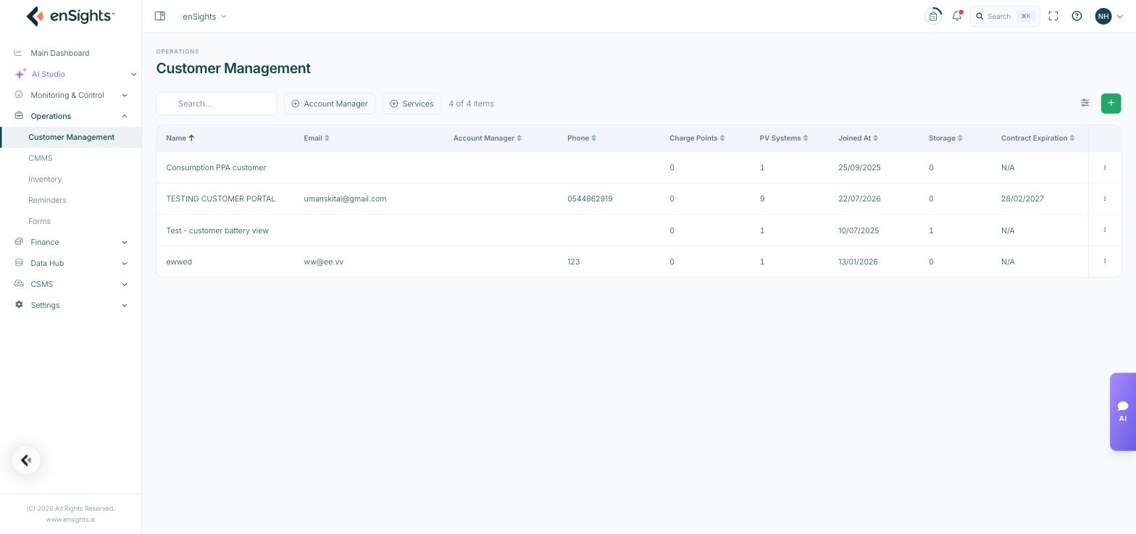Open the global Search box in header
The height and width of the screenshot is (534, 1136).
(x=1005, y=16)
